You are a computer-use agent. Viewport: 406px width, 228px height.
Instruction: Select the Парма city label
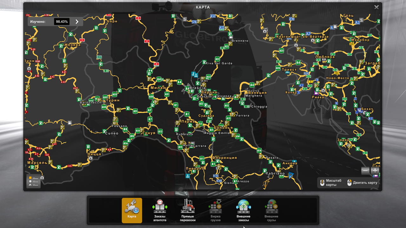click(x=188, y=121)
